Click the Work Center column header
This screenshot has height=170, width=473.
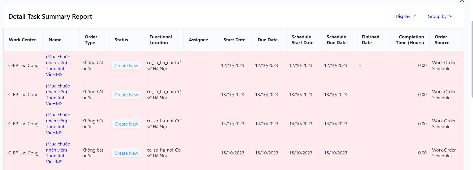tap(22, 40)
